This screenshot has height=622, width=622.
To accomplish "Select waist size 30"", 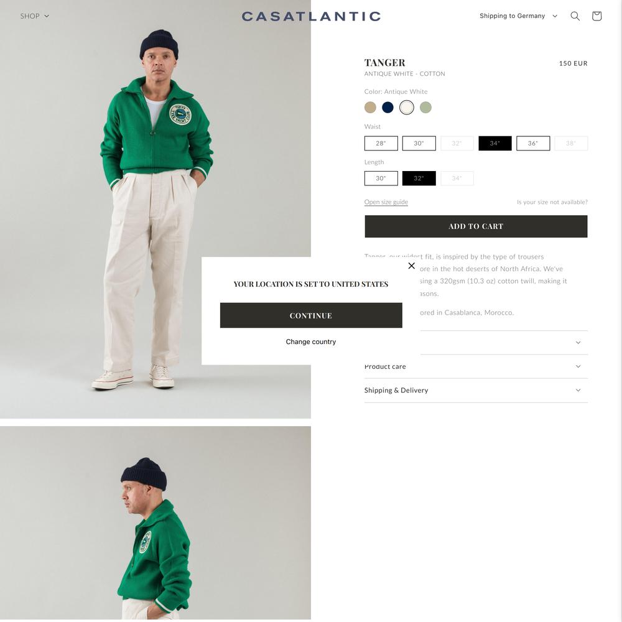I will [x=419, y=143].
